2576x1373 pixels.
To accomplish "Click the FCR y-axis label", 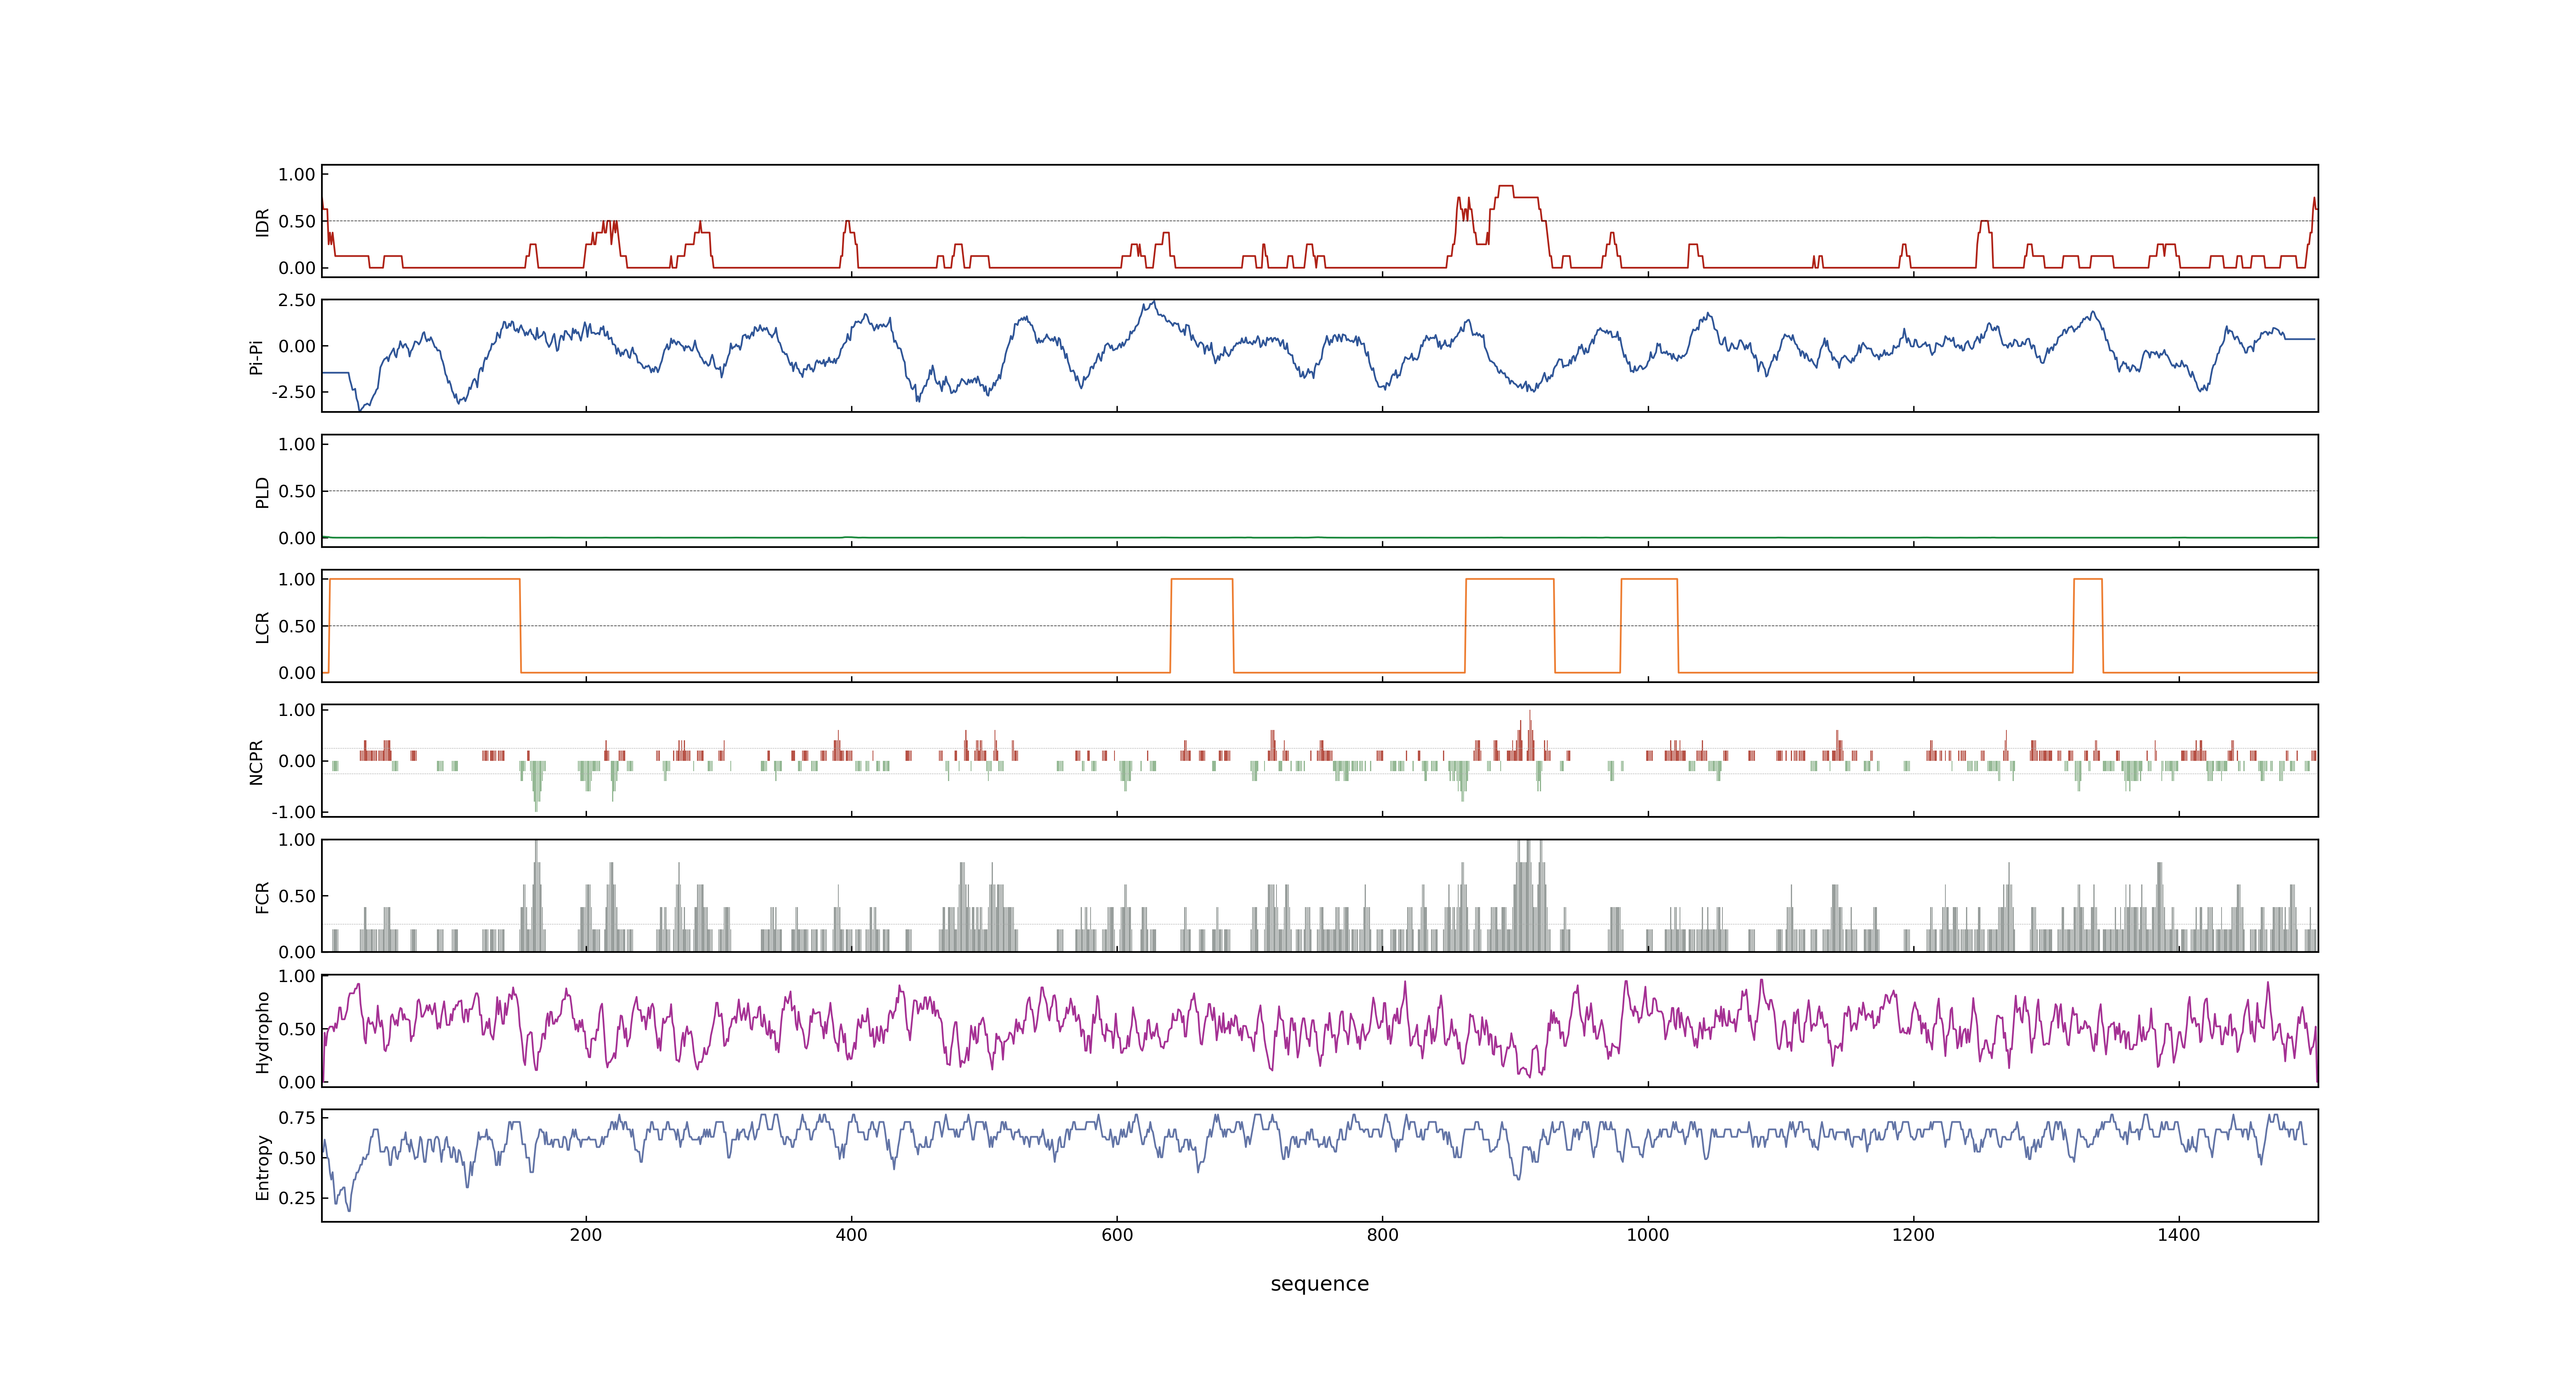I will (x=262, y=896).
